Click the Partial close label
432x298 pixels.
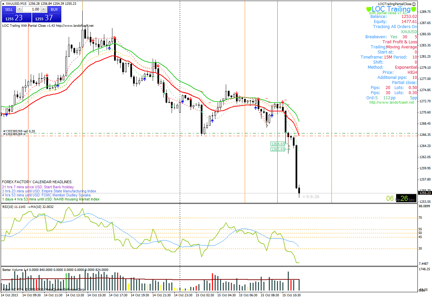click(404, 82)
